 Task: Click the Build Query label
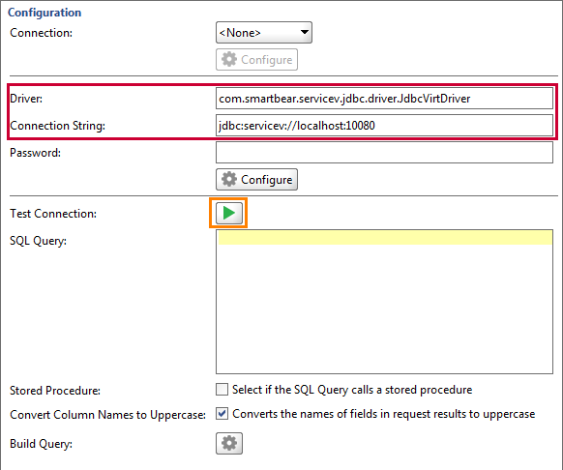[x=41, y=444]
